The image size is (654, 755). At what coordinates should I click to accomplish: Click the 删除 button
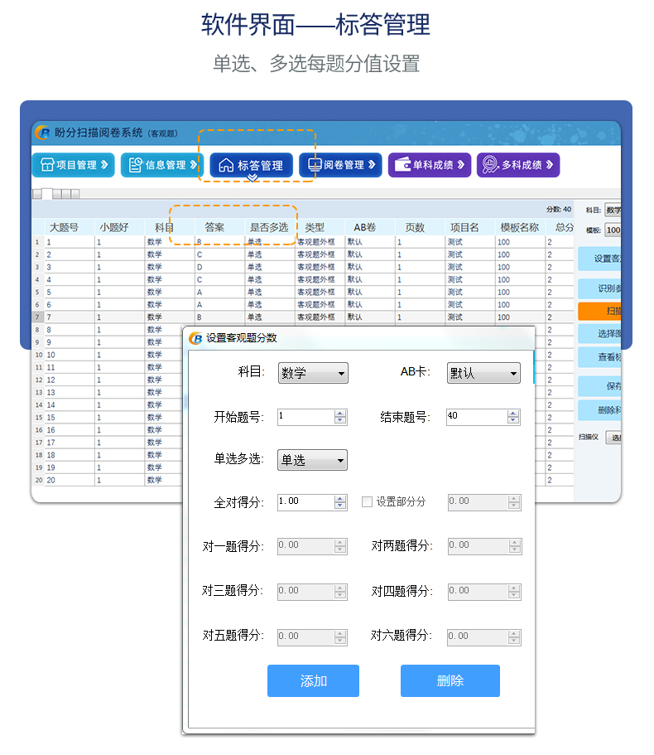coord(450,680)
